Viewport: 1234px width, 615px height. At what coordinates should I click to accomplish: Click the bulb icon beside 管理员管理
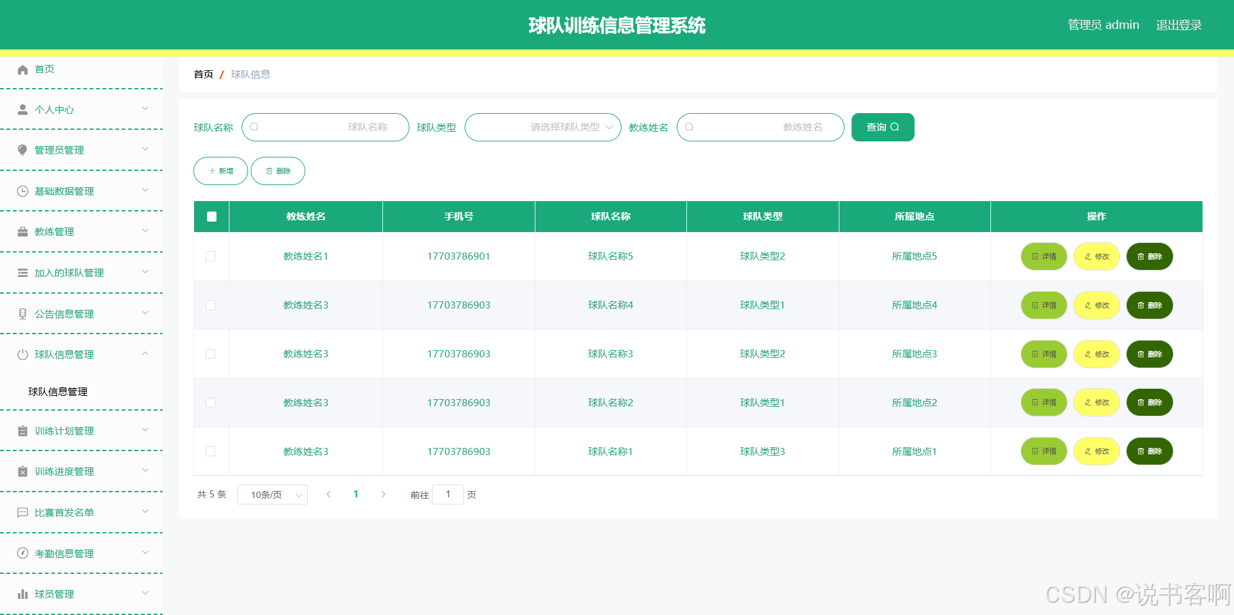point(22,150)
